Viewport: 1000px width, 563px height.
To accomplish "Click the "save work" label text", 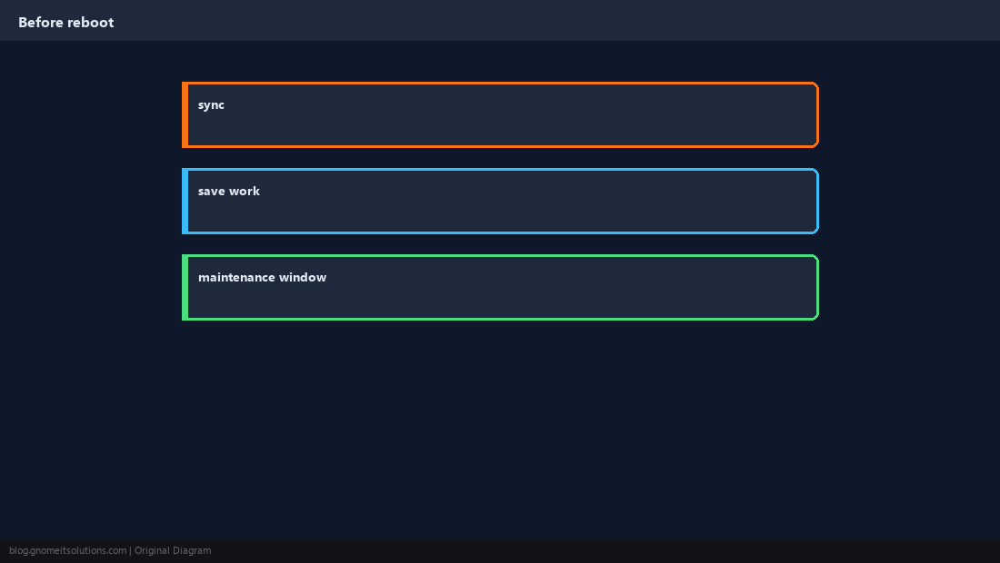I will tap(229, 191).
